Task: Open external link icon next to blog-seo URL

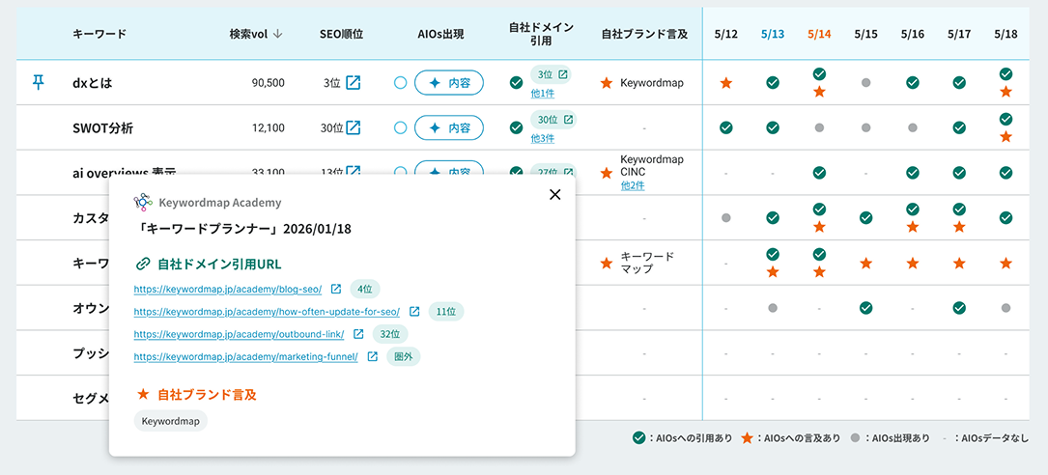Action: (x=336, y=289)
